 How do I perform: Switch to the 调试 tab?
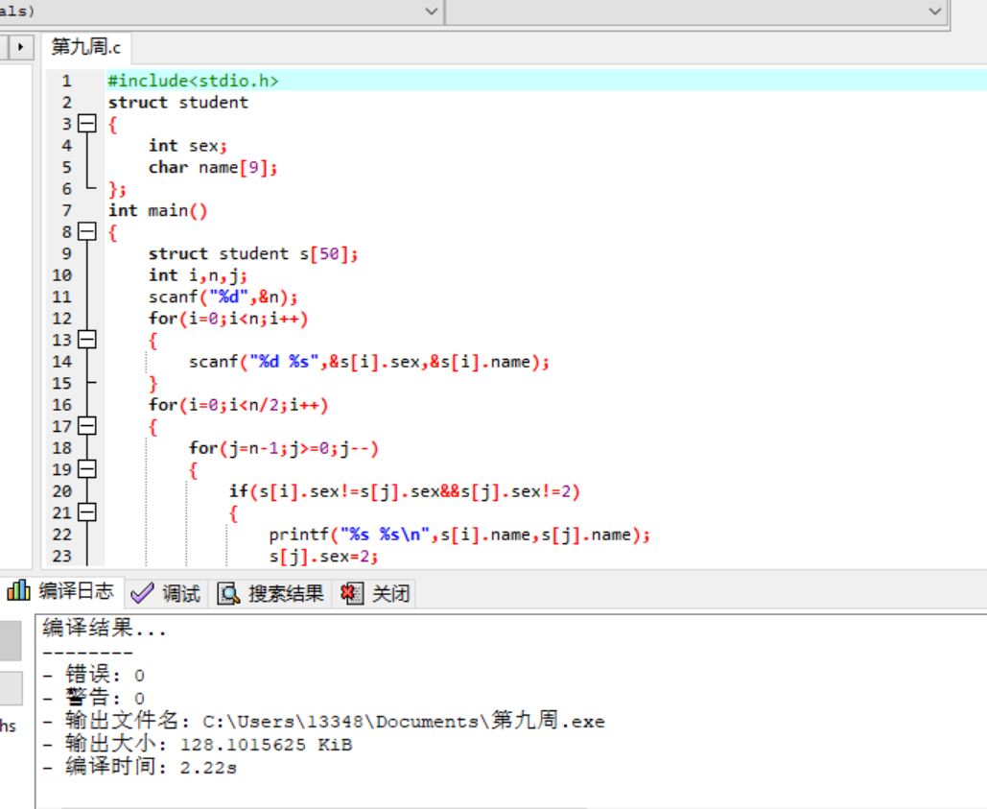(x=166, y=593)
